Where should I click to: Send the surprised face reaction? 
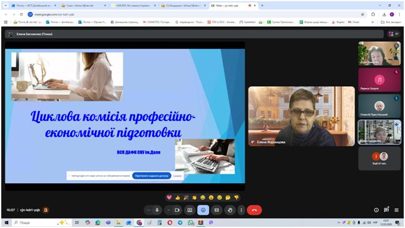211,197
